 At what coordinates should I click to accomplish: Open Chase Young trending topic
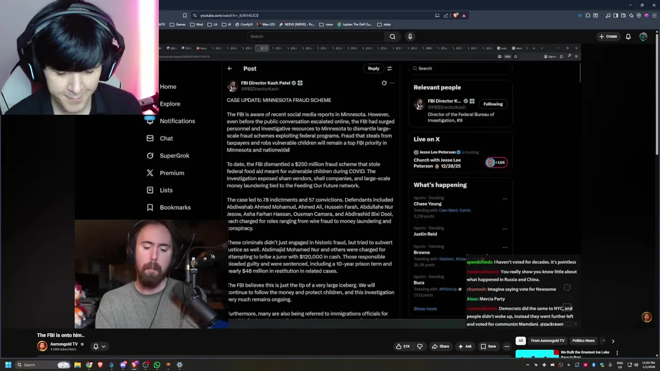427,204
